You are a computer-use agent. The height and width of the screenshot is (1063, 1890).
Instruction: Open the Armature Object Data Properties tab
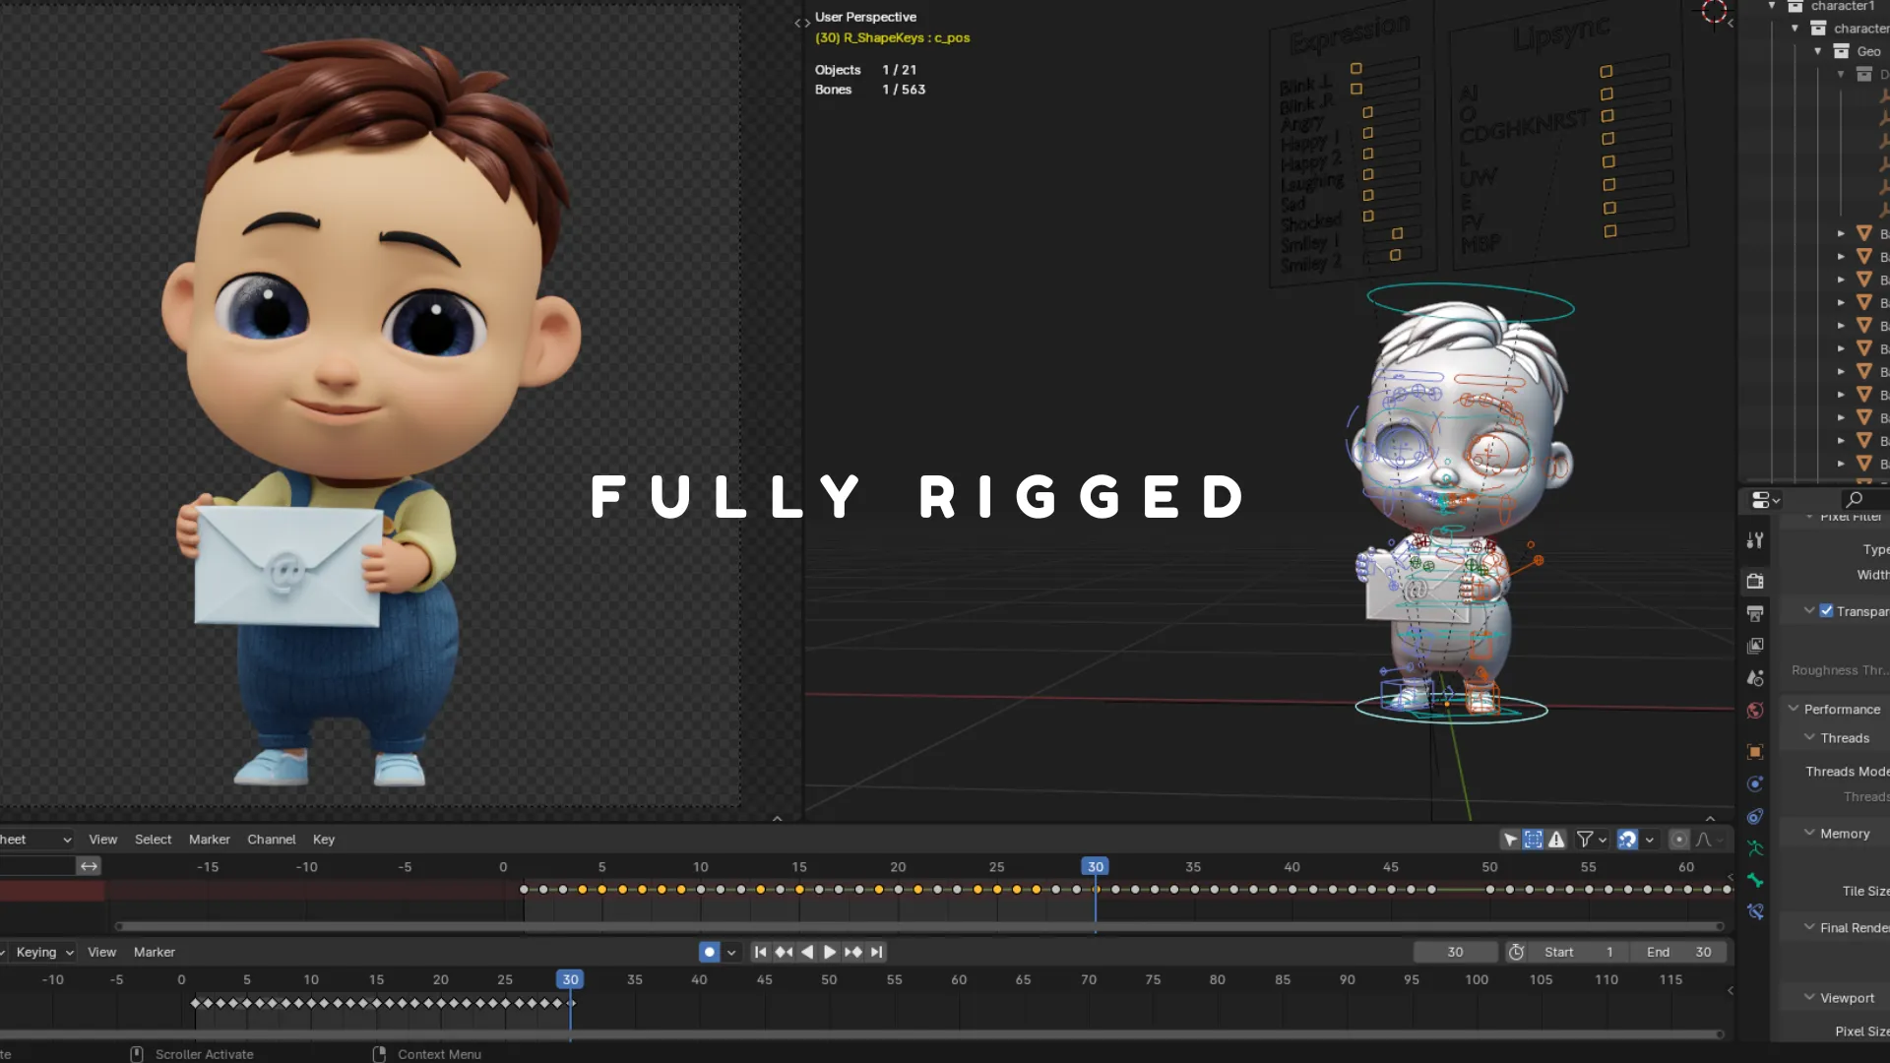pyautogui.click(x=1755, y=847)
